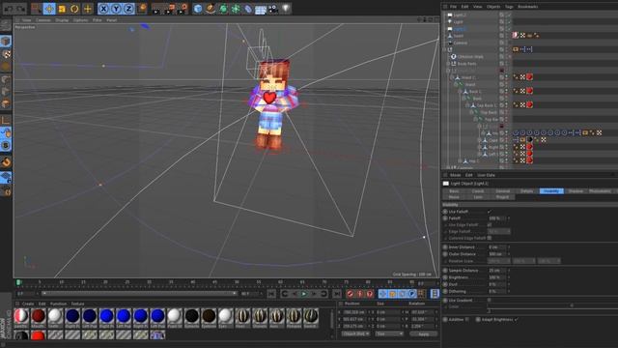
Task: Open the Attribute Manager User Data menu
Action: coord(486,175)
